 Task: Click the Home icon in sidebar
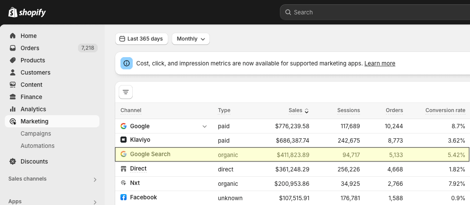coord(13,36)
